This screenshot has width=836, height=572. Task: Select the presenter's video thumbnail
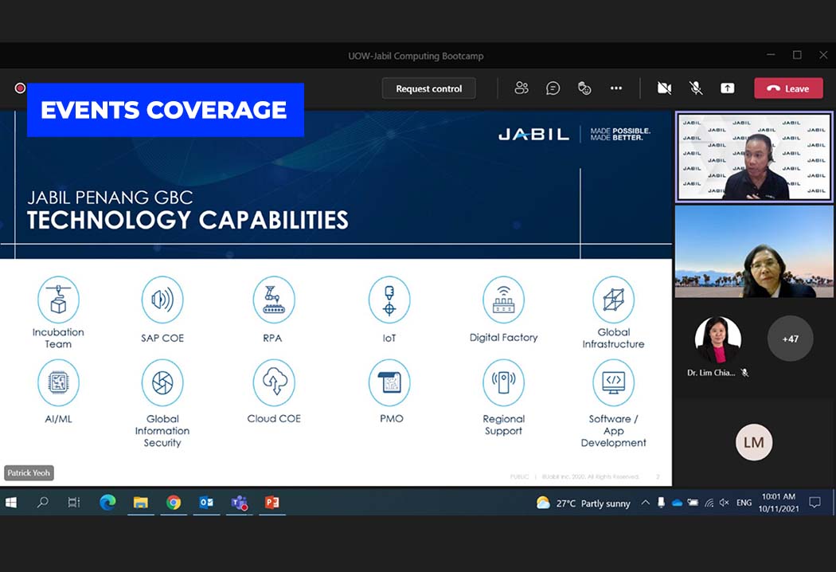(754, 156)
